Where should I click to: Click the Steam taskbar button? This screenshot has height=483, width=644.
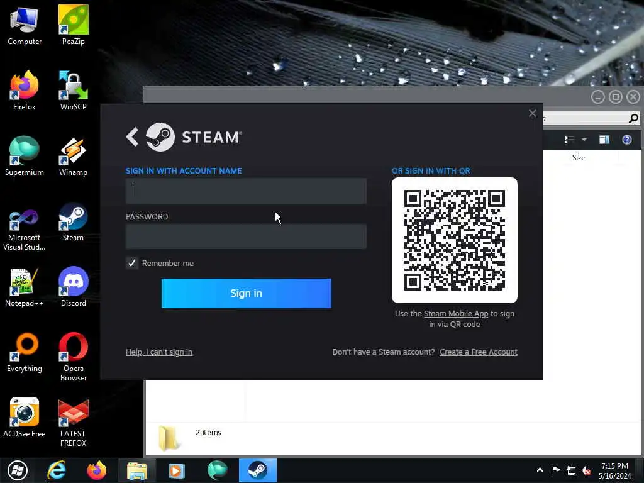pyautogui.click(x=257, y=470)
